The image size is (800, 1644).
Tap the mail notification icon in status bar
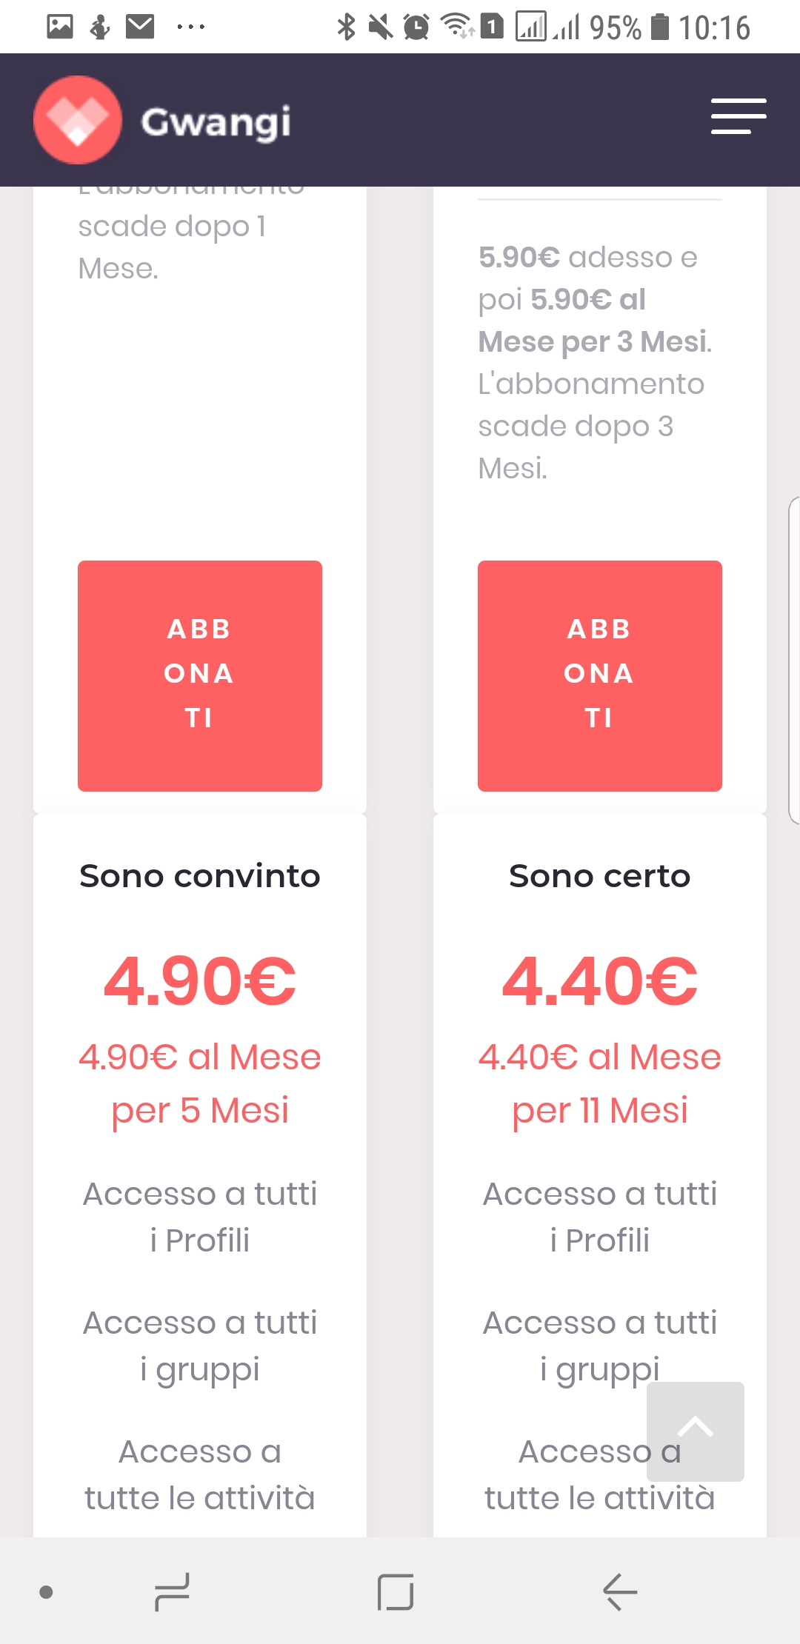point(140,27)
